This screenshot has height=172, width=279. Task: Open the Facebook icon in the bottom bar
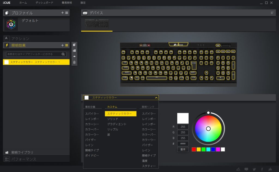point(262,169)
